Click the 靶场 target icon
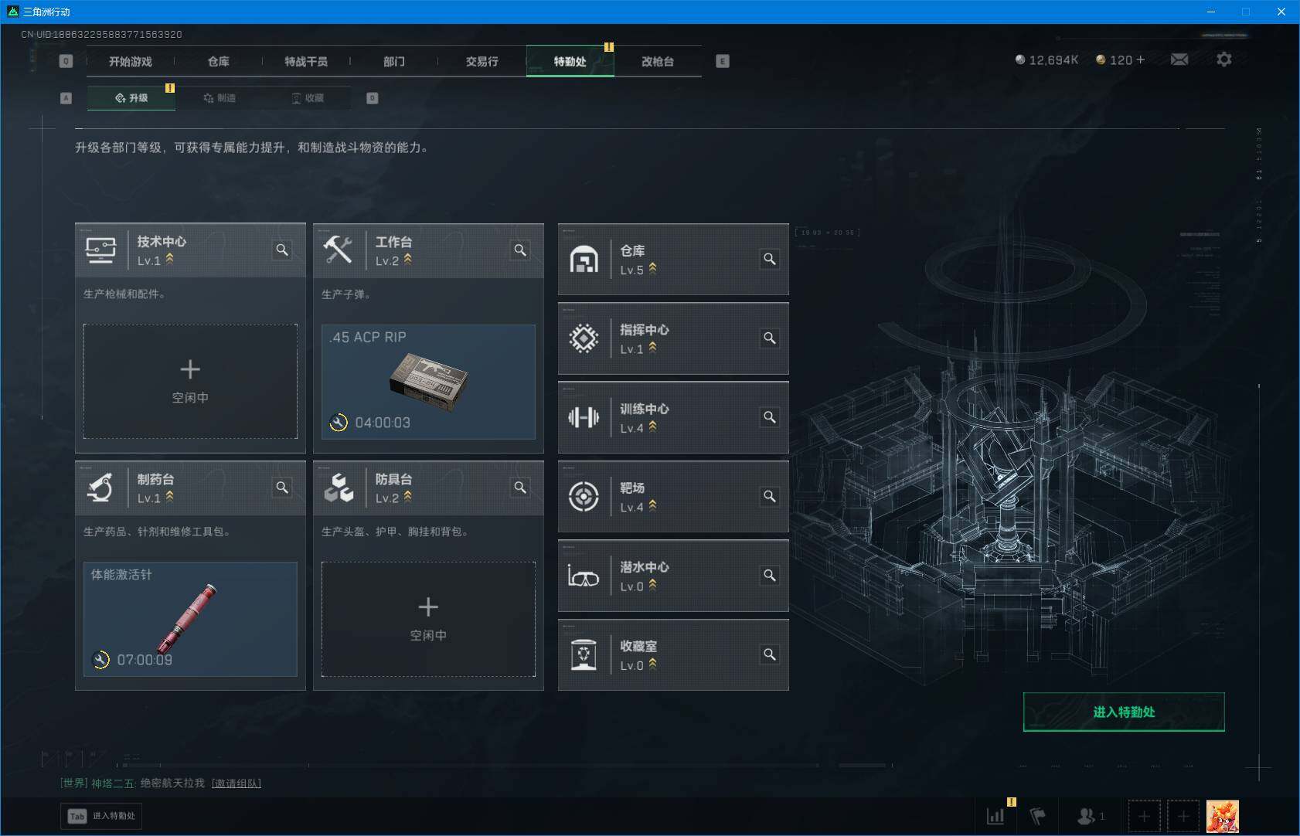1300x836 pixels. pos(584,497)
